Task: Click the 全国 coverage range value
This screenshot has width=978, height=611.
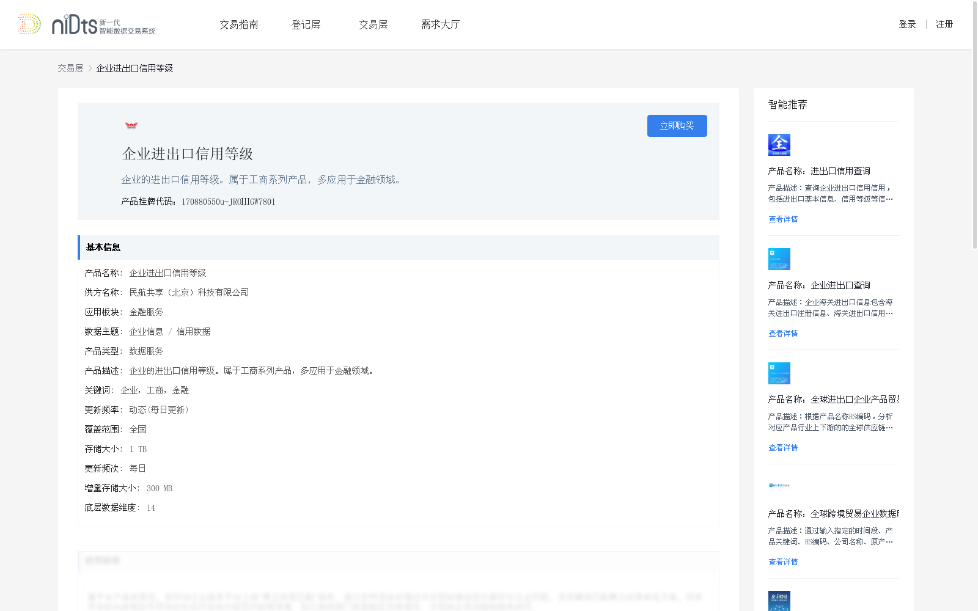Action: (x=138, y=430)
